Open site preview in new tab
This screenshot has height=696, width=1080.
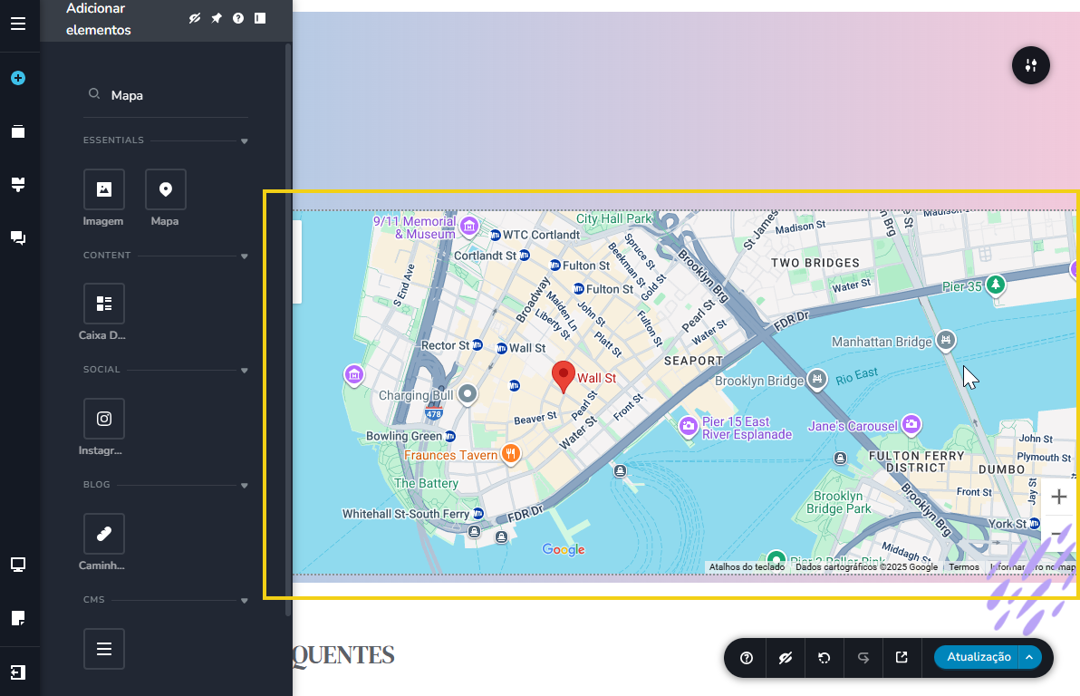pyautogui.click(x=902, y=657)
